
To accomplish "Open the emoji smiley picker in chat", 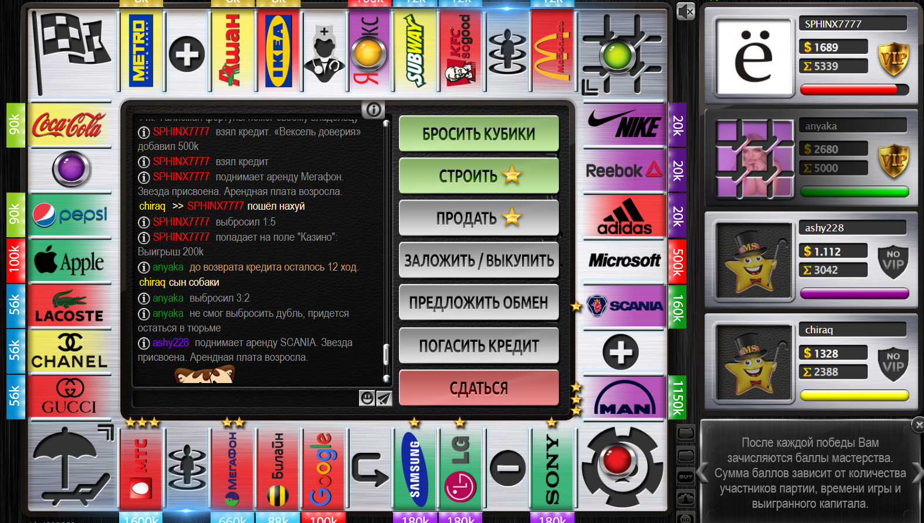I will (367, 398).
